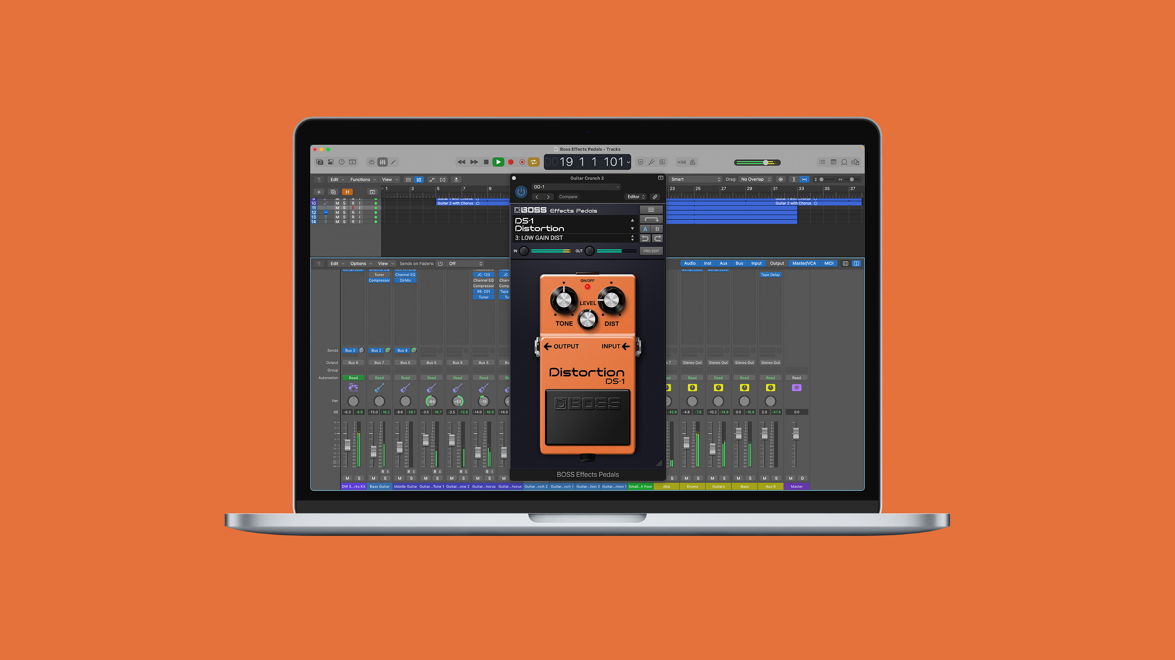Select the Output mixer filter tab
The width and height of the screenshot is (1175, 660).
coord(777,263)
